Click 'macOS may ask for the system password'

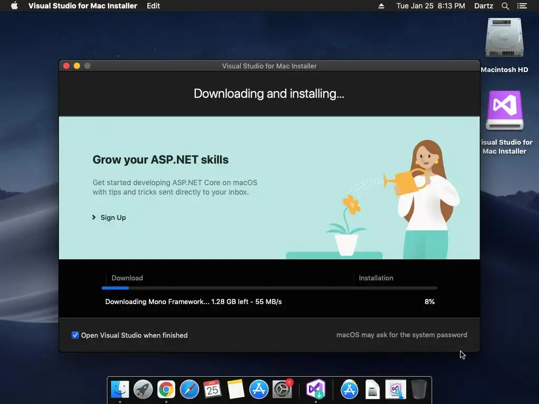(402, 335)
